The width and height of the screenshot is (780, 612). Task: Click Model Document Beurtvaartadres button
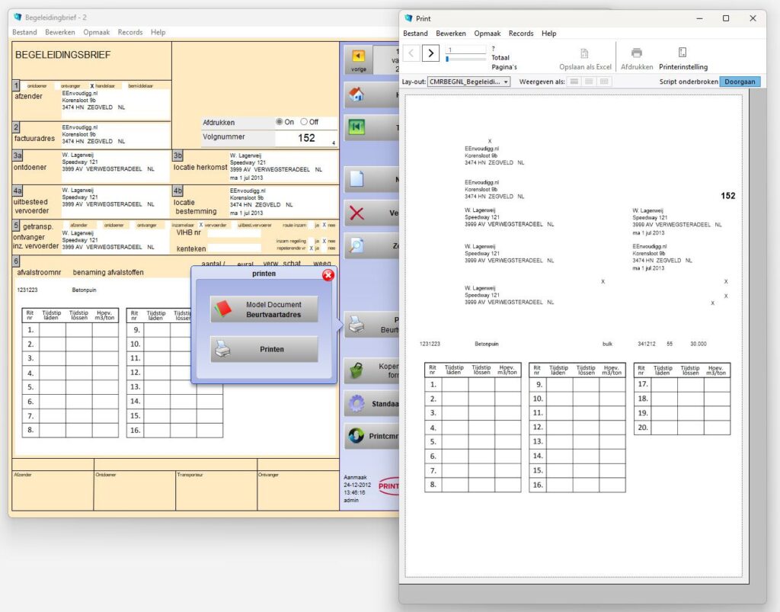(264, 309)
